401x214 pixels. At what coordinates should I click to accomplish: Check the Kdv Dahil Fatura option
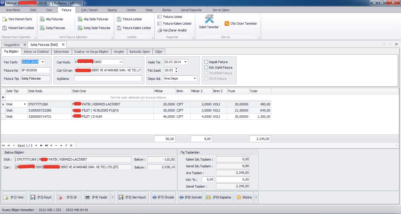pos(206,68)
